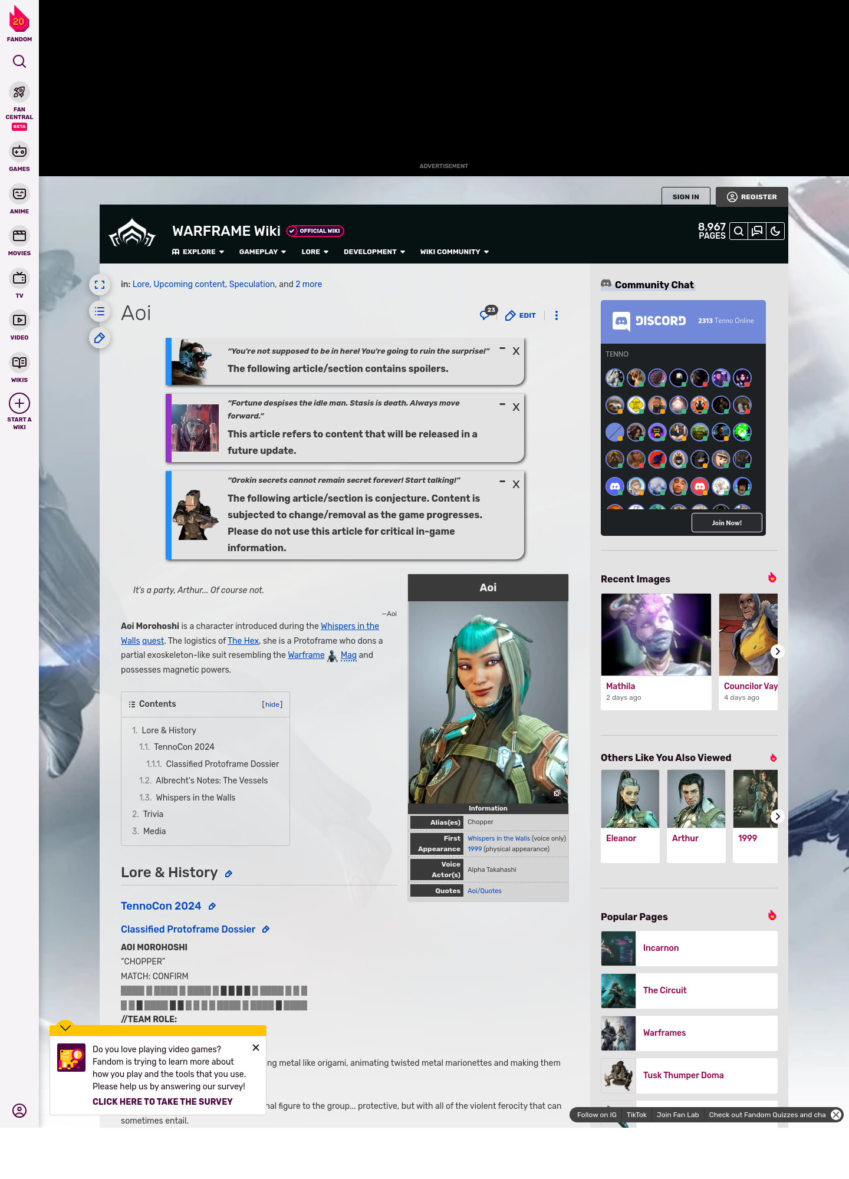Click the Warframe lotus wiki logo
This screenshot has height=1179, width=849.
[x=132, y=233]
